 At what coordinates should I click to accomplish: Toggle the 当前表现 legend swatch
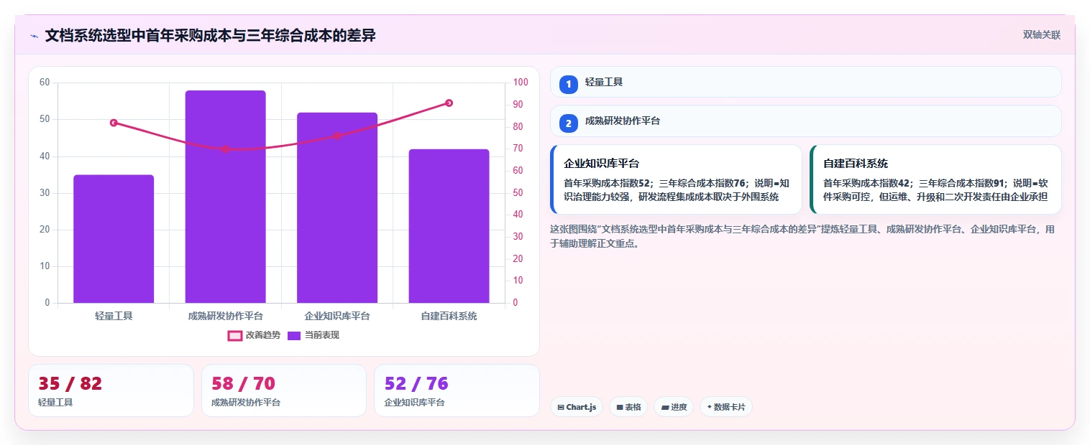pyautogui.click(x=294, y=335)
